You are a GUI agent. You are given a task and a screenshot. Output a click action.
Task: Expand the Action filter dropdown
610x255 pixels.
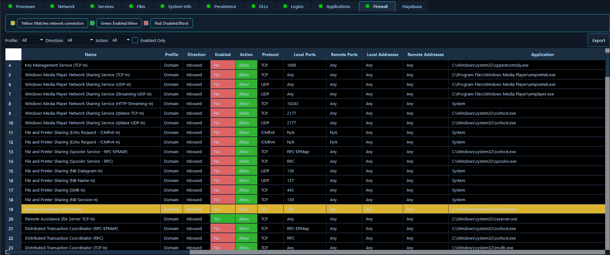coord(120,40)
